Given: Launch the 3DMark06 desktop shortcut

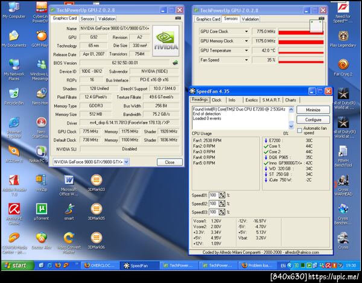Looking at the screenshot, I should (97, 241).
